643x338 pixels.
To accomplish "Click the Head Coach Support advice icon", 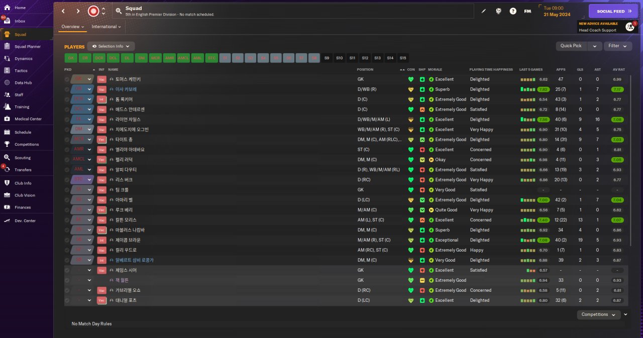I will [629, 27].
